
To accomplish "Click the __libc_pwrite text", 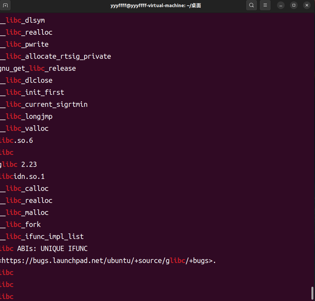I will click(24, 44).
